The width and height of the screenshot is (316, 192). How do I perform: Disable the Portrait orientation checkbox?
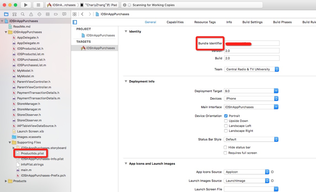tap(226, 116)
